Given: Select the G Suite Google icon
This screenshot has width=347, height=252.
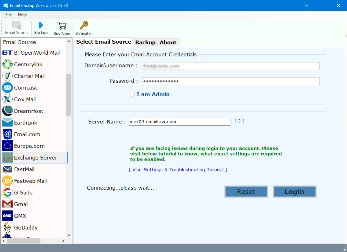Looking at the screenshot, I should click(x=7, y=192).
